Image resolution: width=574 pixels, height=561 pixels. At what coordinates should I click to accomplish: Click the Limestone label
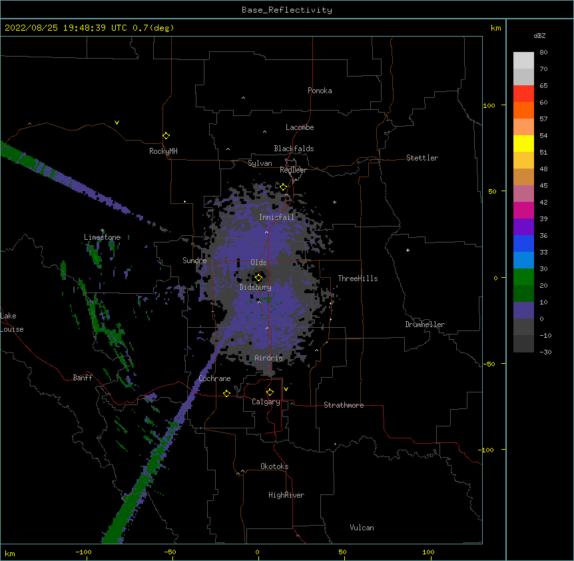tap(102, 237)
